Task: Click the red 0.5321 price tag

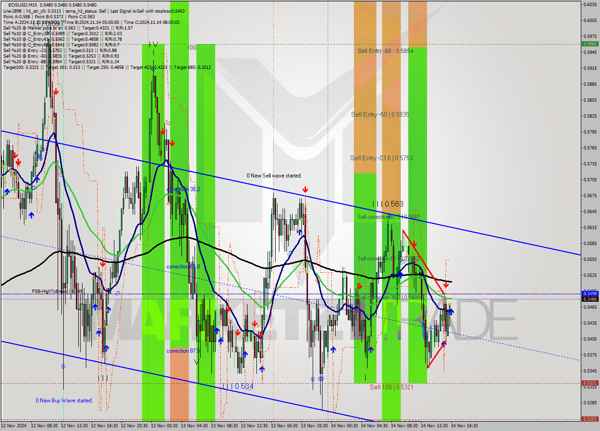Action: [x=590, y=383]
